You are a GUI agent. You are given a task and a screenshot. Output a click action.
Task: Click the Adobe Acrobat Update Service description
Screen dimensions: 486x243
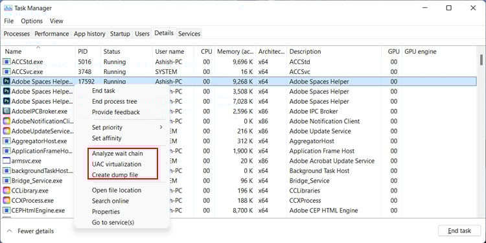pos(332,161)
